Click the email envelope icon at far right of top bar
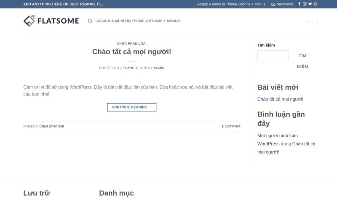The image size is (337, 202). (x=316, y=4)
